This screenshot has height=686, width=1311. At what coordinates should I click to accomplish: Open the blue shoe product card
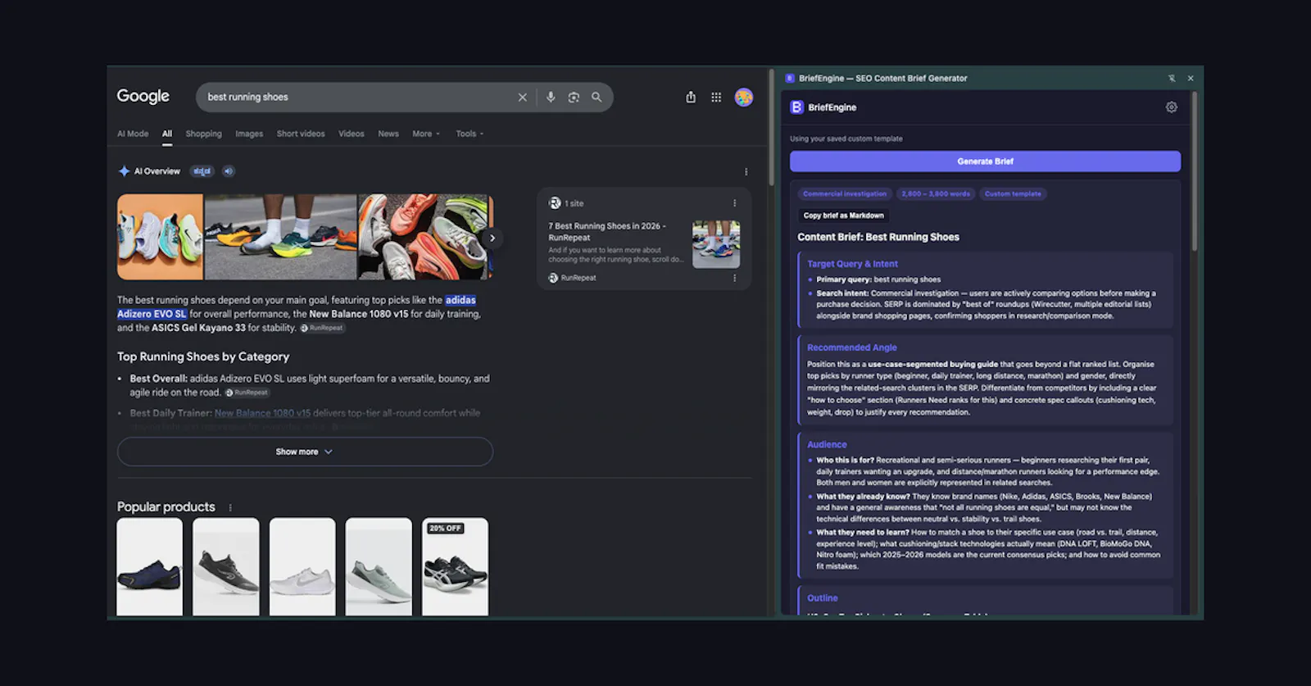(x=150, y=566)
